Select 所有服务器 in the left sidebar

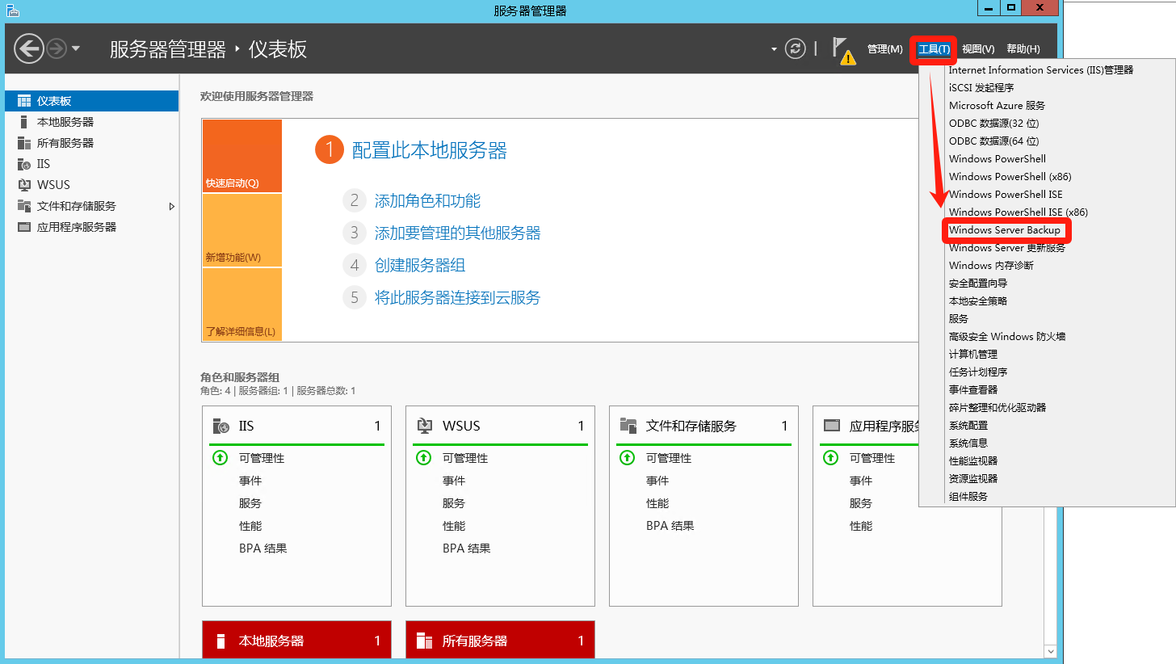tap(65, 143)
